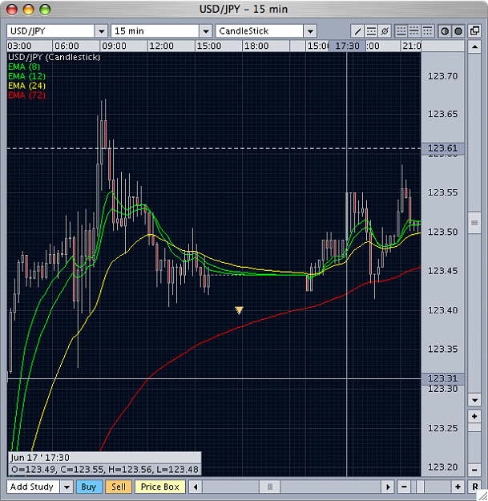Click the CandleStick chart style field

coord(260,31)
